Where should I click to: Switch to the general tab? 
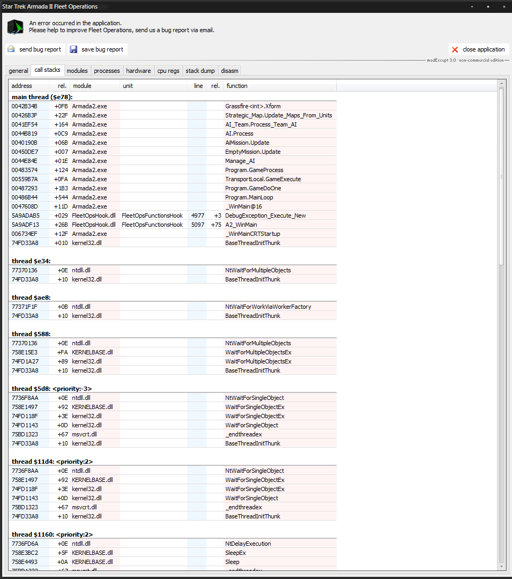[x=18, y=71]
